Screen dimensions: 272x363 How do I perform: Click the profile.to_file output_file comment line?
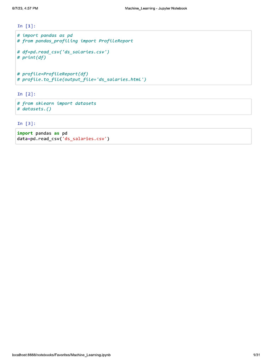(x=82, y=79)
